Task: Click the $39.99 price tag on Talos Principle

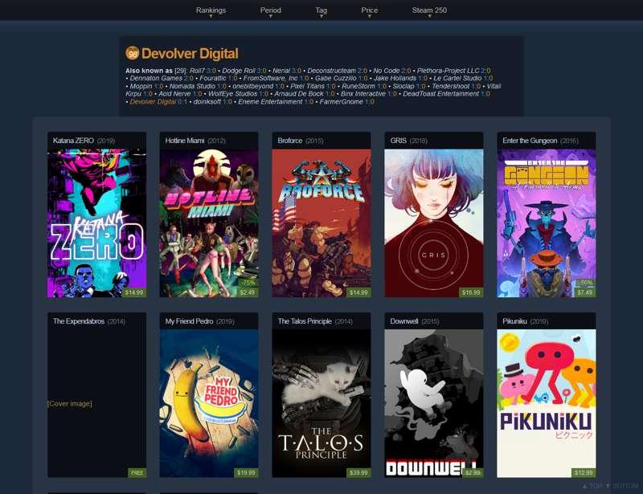Action: pyautogui.click(x=358, y=472)
